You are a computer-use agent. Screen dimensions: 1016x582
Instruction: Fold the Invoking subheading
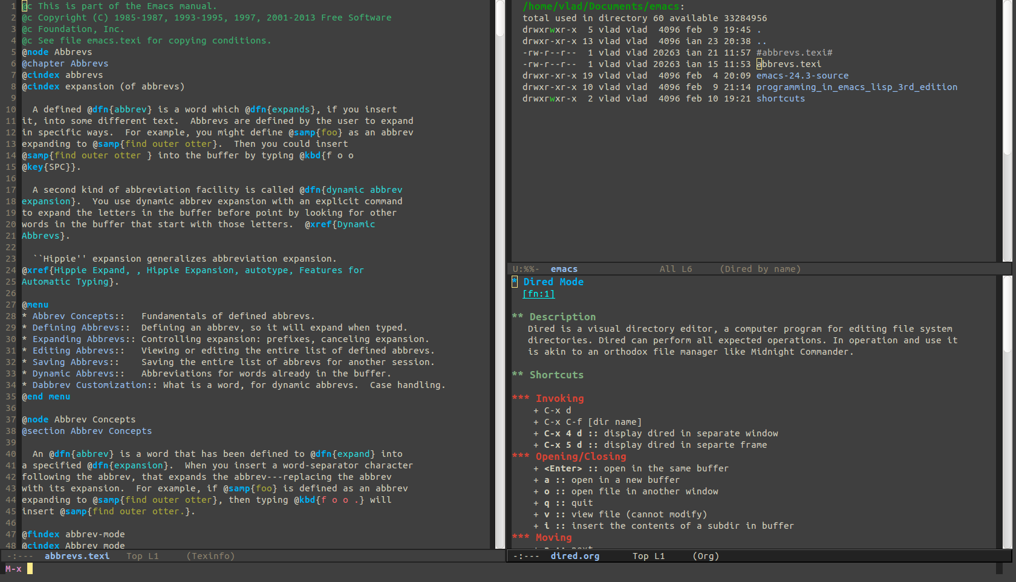tap(547, 398)
